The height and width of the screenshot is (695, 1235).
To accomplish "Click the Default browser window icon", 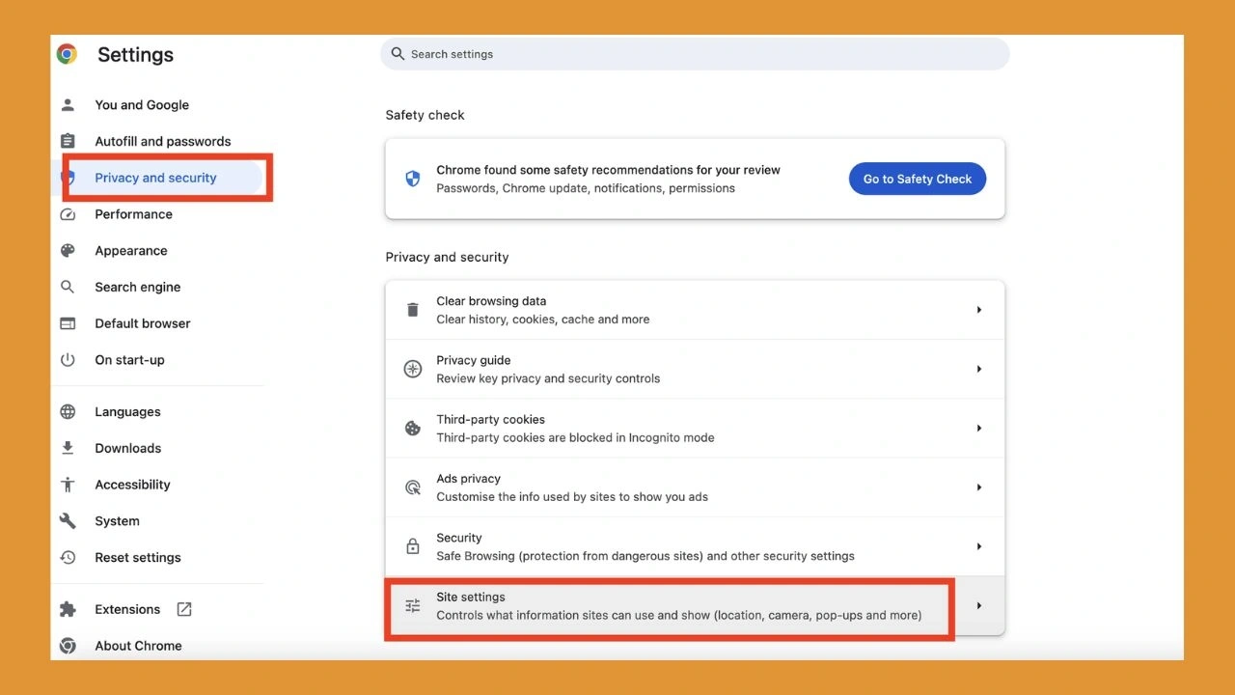I will pos(68,323).
